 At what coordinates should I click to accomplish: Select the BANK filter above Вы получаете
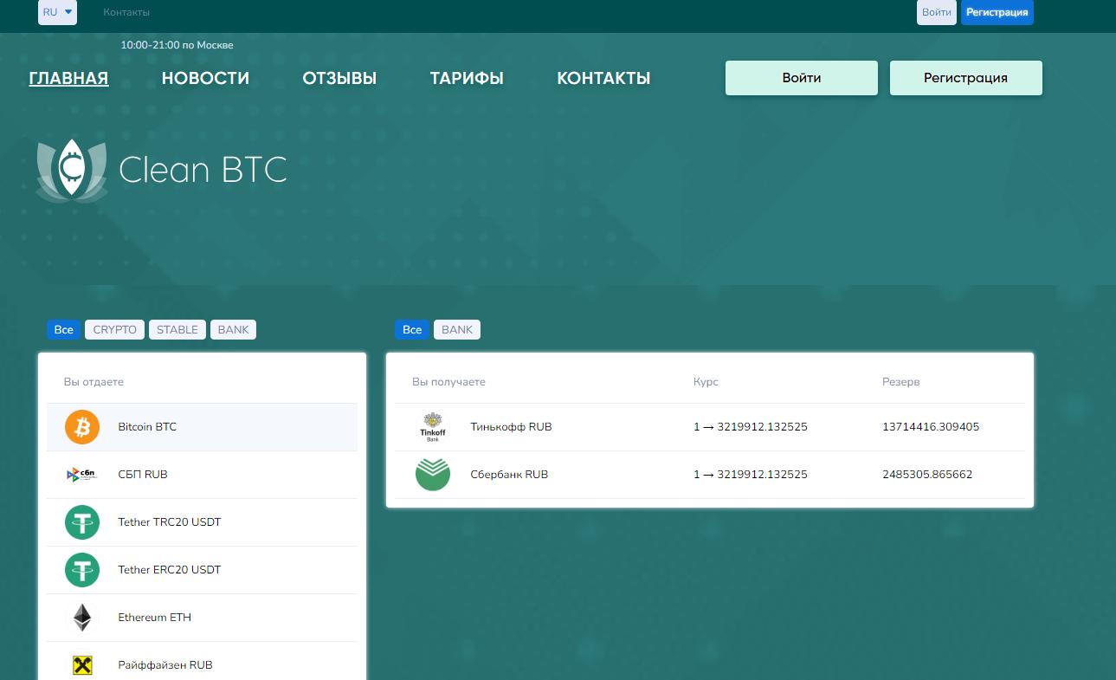[x=457, y=330]
